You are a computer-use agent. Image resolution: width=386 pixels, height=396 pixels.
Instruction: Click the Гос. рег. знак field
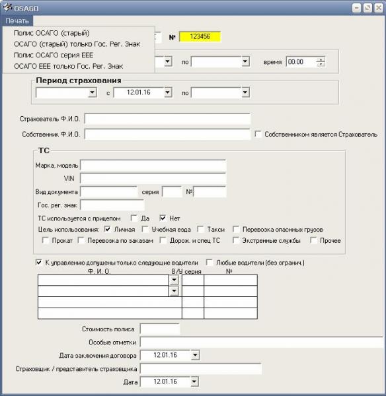(x=112, y=205)
